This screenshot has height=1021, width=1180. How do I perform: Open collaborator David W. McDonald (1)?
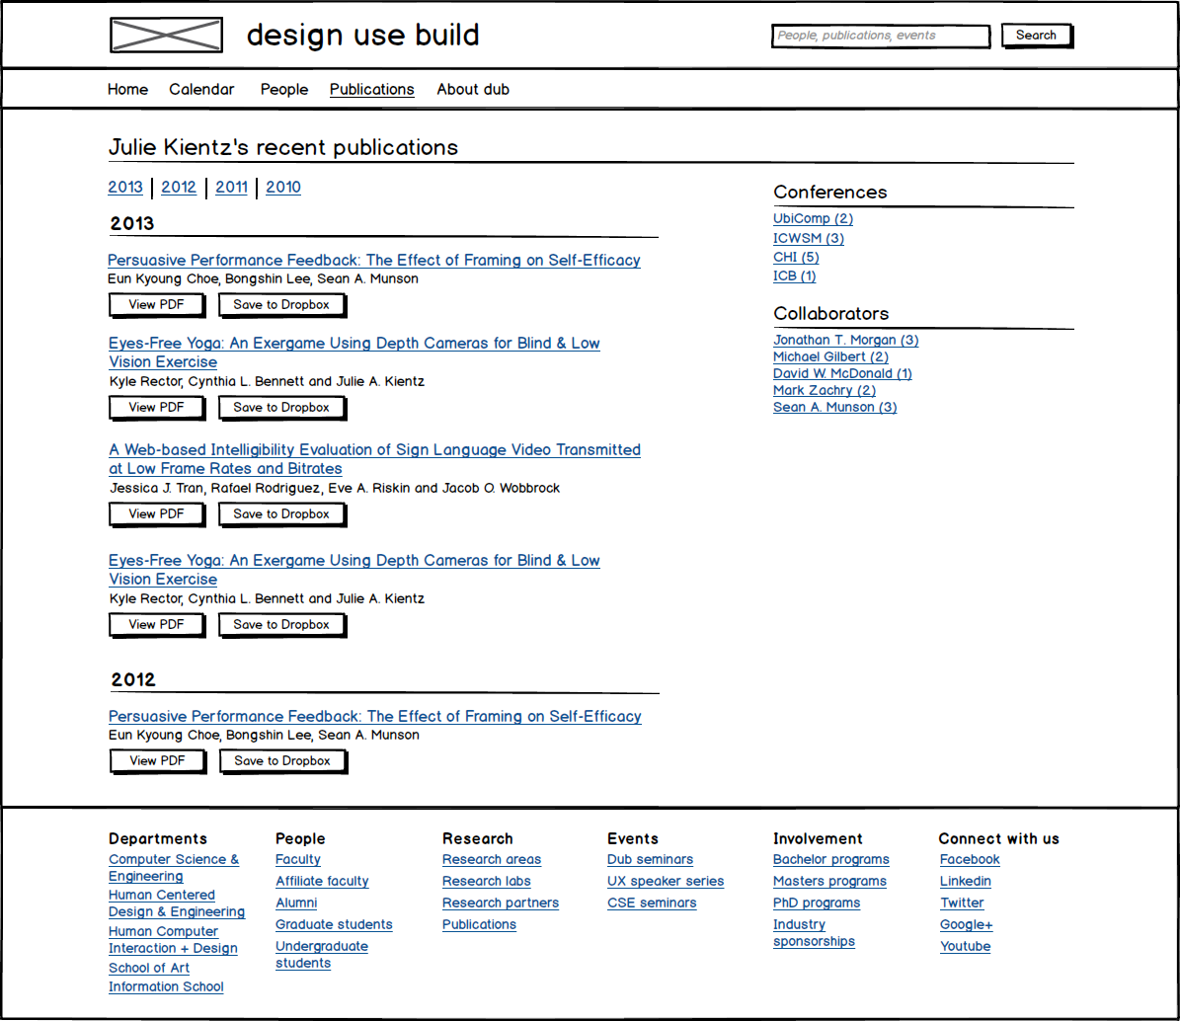[843, 373]
